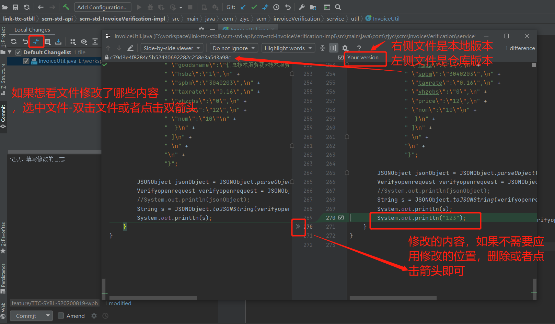The width and height of the screenshot is (555, 324).
Task: Toggle the Your version checkbox
Action: coord(341,57)
